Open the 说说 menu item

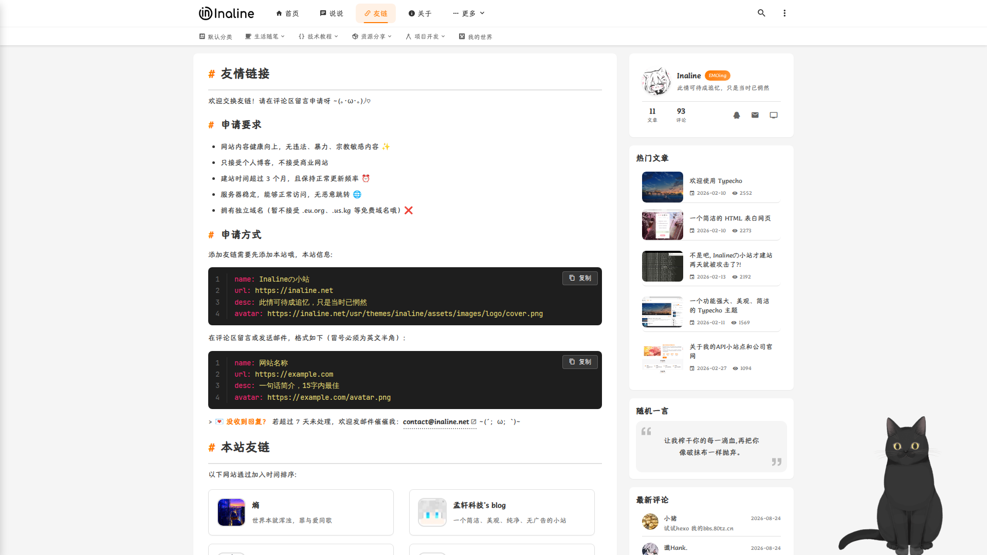coord(332,13)
